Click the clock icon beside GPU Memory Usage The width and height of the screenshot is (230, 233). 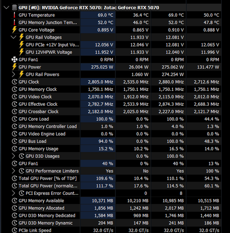coord(14,149)
